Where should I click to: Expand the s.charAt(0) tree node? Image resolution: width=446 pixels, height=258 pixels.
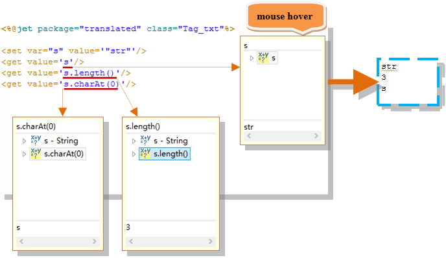pyautogui.click(x=24, y=154)
